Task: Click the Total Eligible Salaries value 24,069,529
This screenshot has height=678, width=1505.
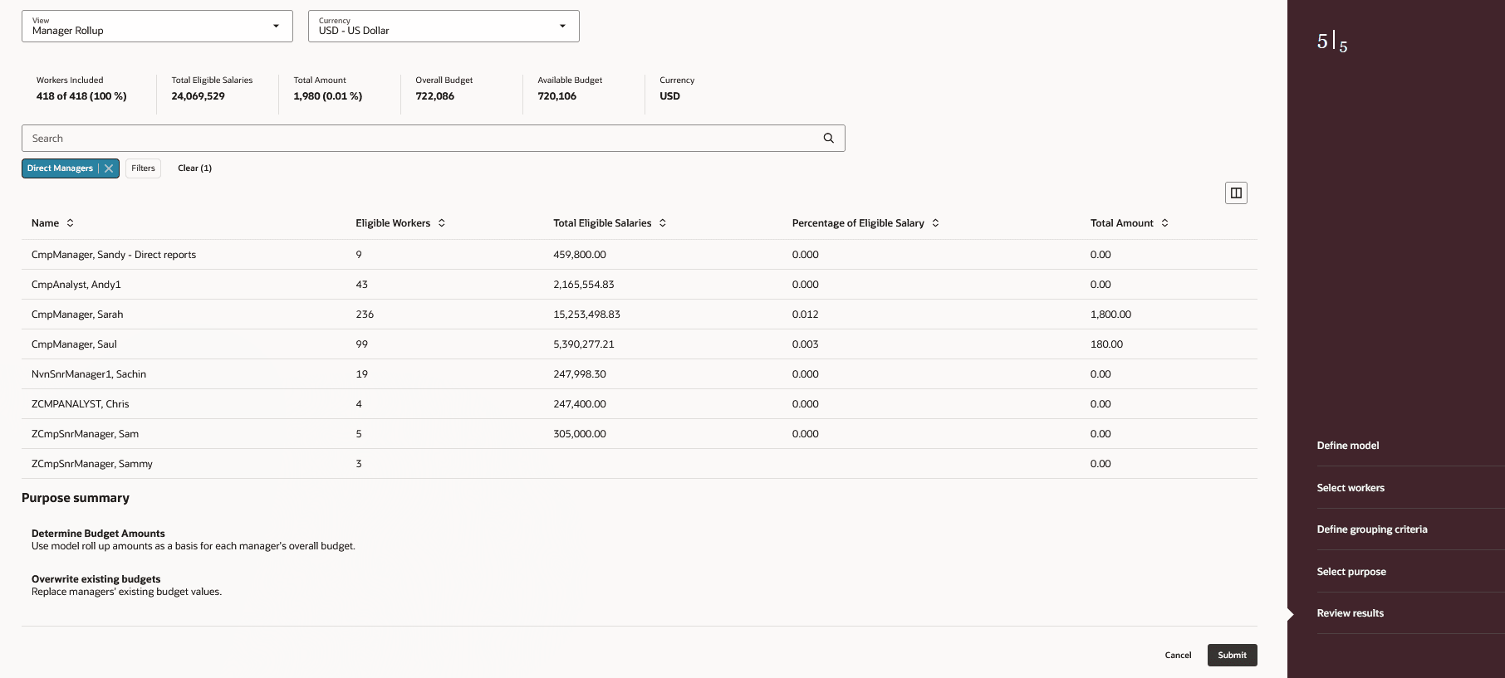Action: click(198, 96)
